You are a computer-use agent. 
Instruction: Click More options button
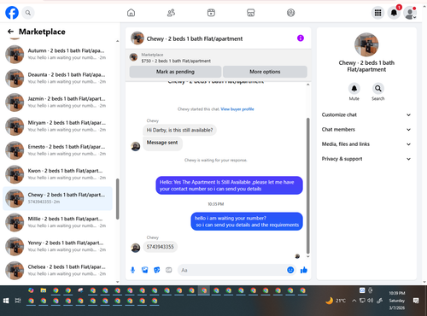[x=265, y=72]
